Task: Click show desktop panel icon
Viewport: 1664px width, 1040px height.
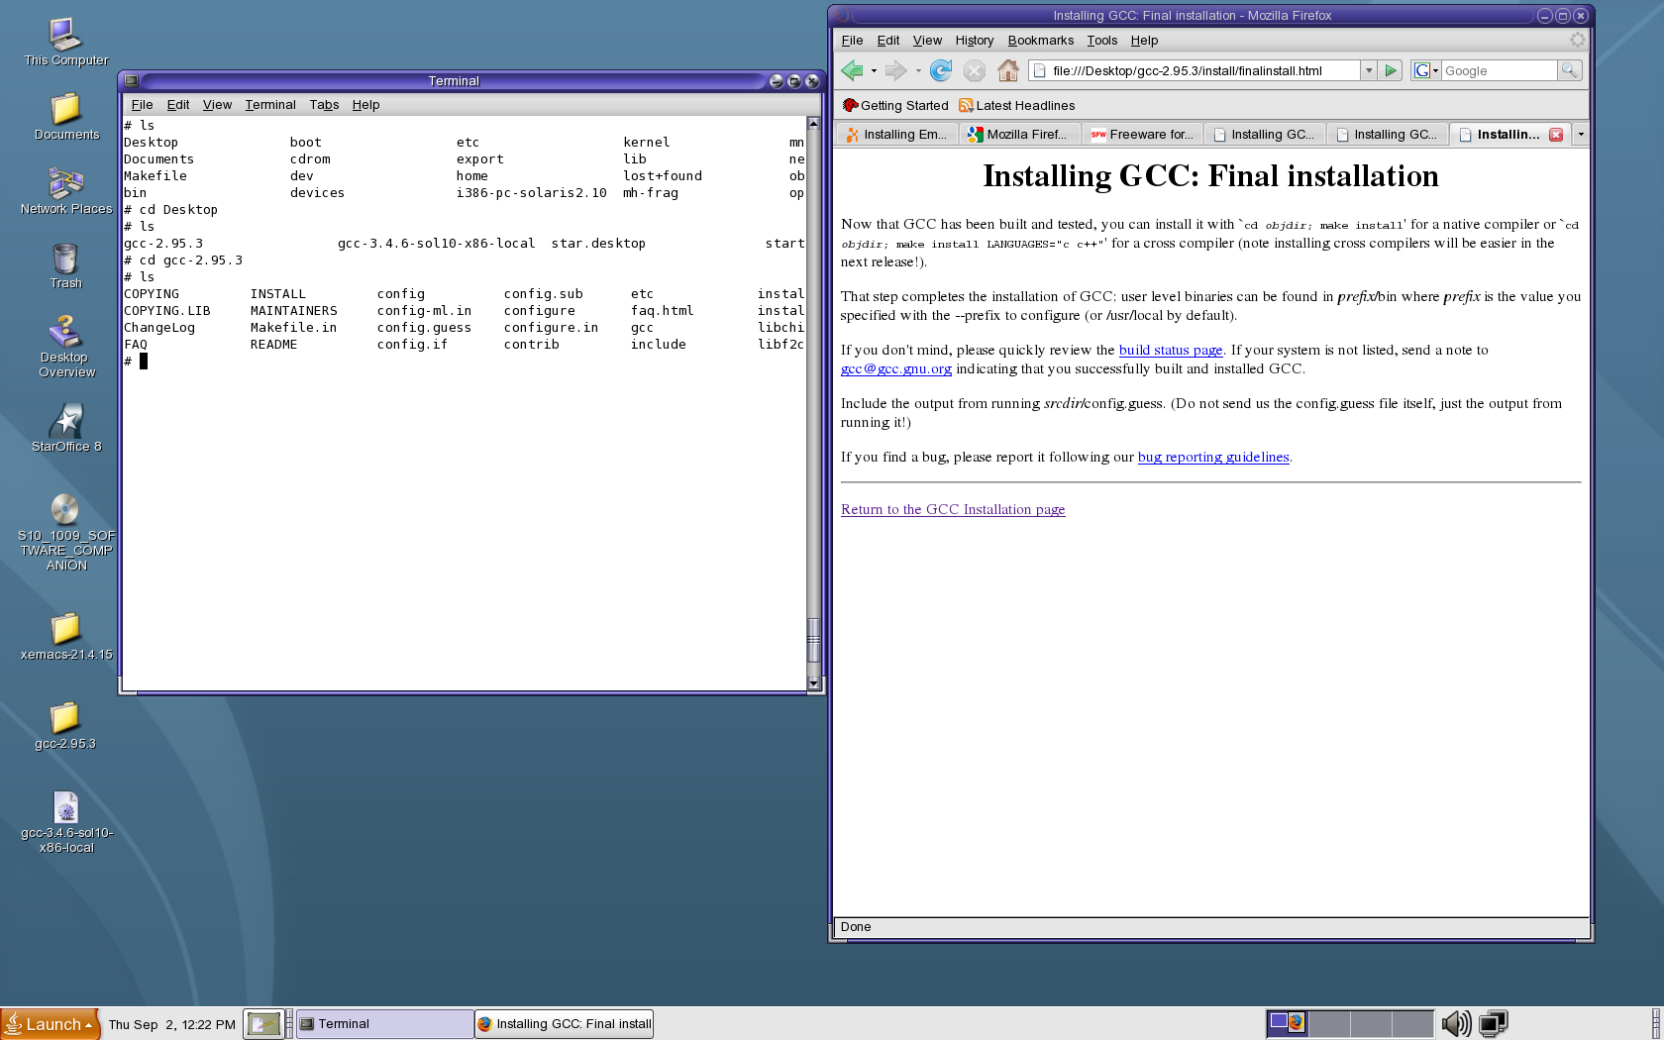Action: coord(263,1024)
